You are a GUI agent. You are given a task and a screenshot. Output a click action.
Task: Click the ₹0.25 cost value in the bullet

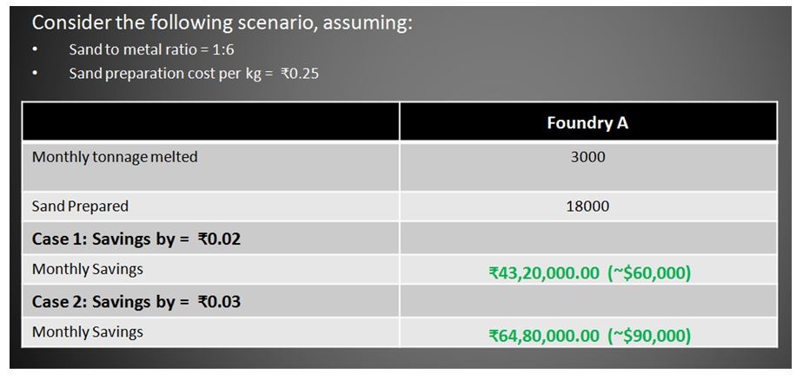click(x=300, y=74)
